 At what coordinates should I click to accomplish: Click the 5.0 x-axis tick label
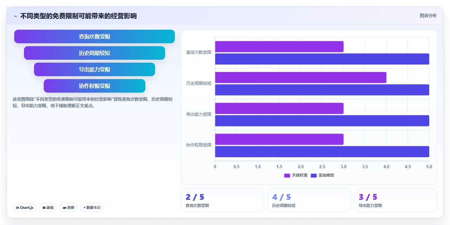coord(429,167)
